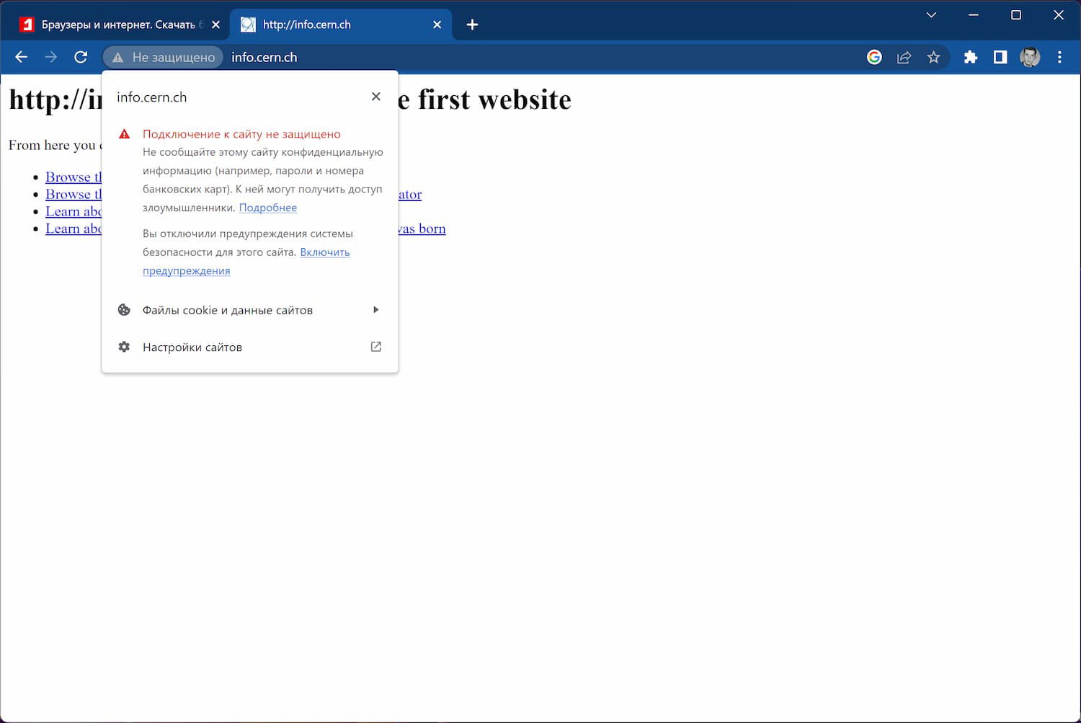Expand the cookies submenu arrow

click(x=375, y=310)
